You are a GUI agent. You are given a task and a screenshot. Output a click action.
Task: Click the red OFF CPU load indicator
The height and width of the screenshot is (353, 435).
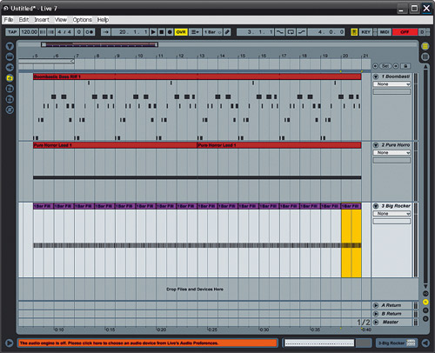tap(405, 32)
